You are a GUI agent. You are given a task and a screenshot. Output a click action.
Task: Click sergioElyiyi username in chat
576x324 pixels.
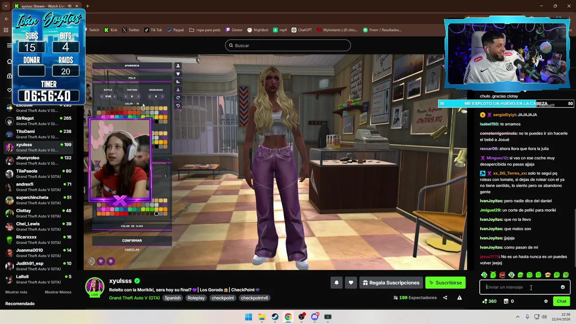click(x=504, y=115)
